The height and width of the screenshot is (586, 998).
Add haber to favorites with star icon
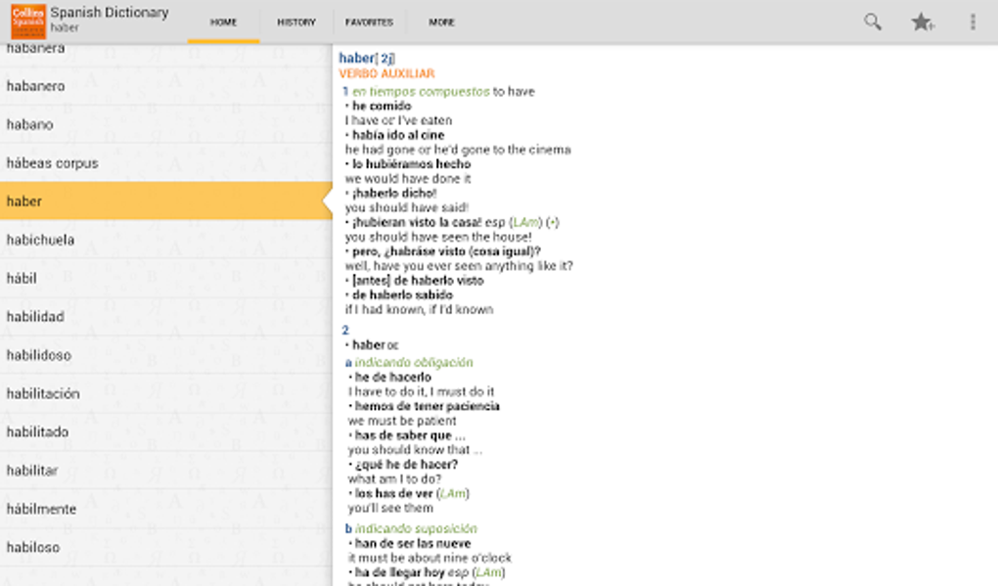(x=923, y=22)
